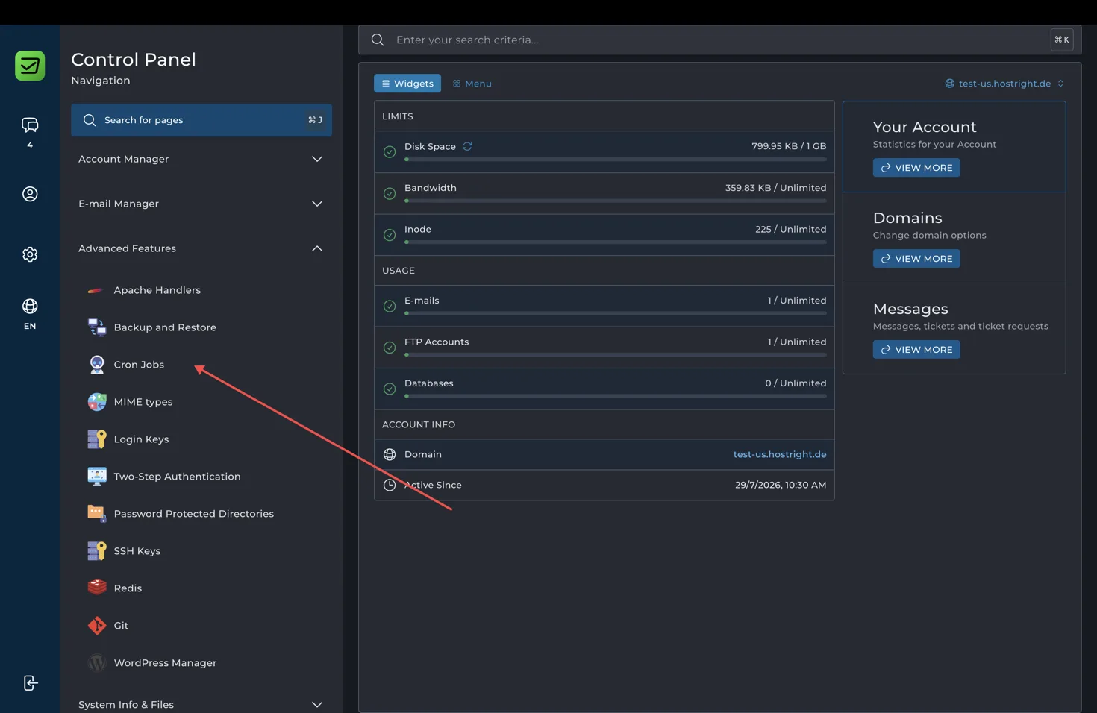Open the messages chat bubble icon
This screenshot has width=1097, height=713.
(x=30, y=125)
